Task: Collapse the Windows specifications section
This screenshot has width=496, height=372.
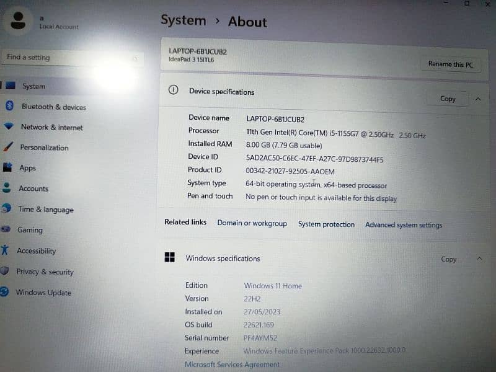Action: click(x=479, y=259)
